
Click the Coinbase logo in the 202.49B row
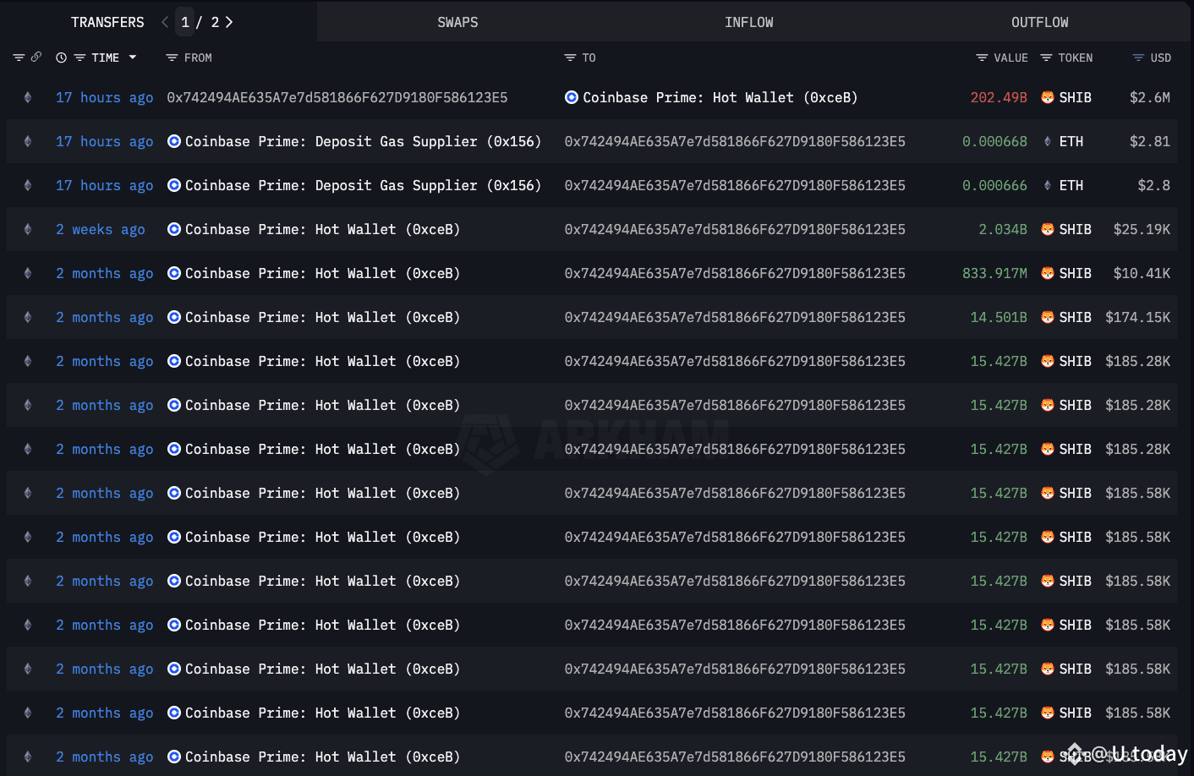coord(572,97)
